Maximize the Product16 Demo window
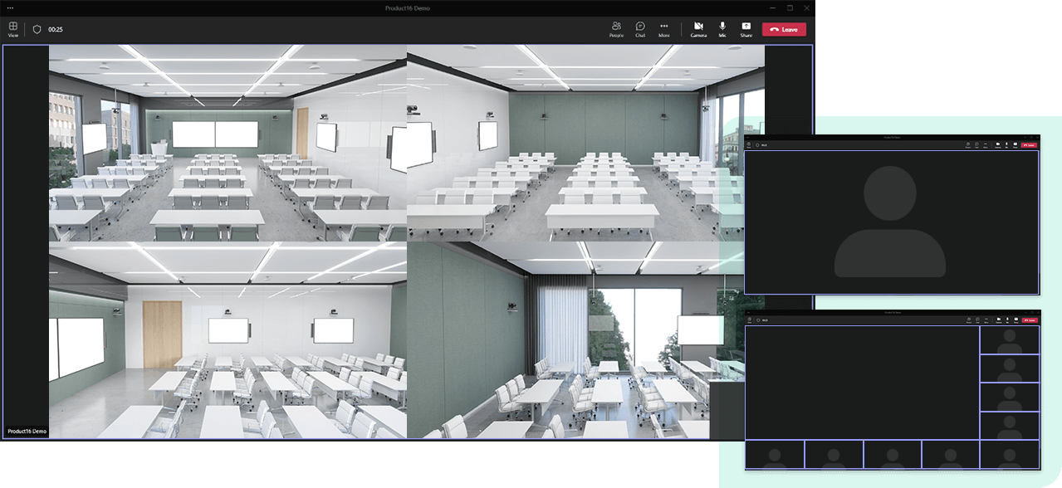 (x=790, y=7)
